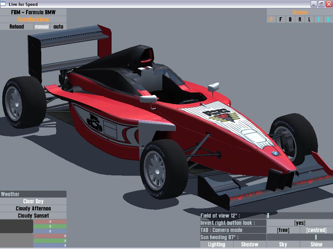Viewport: 333px width, 249px height.
Task: Open the Shine tab
Action: (x=316, y=244)
